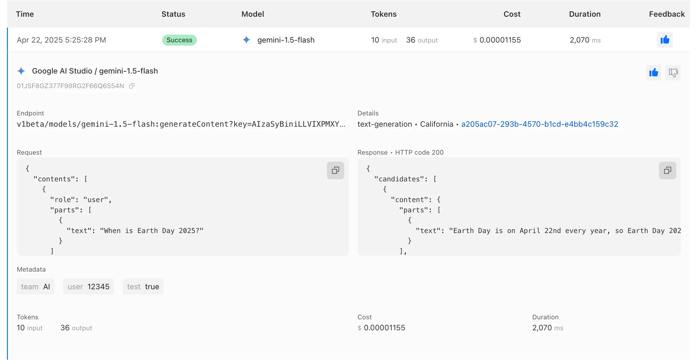This screenshot has width=697, height=364.
Task: Click the Feedback column header
Action: click(667, 14)
